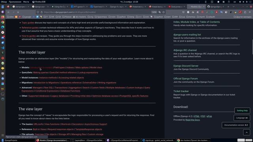Open Microsoft Edge in the dock
The image size is (253, 142).
click(x=3, y=27)
